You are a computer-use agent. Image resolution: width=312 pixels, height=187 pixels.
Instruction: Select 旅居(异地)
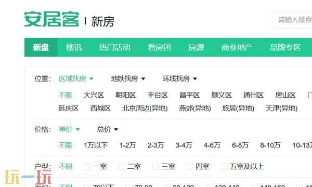click(238, 109)
